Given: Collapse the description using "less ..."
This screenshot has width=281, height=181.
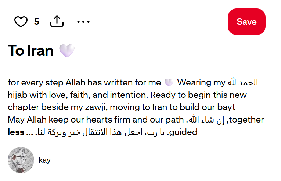Looking at the screenshot, I should pyautogui.click(x=20, y=132).
